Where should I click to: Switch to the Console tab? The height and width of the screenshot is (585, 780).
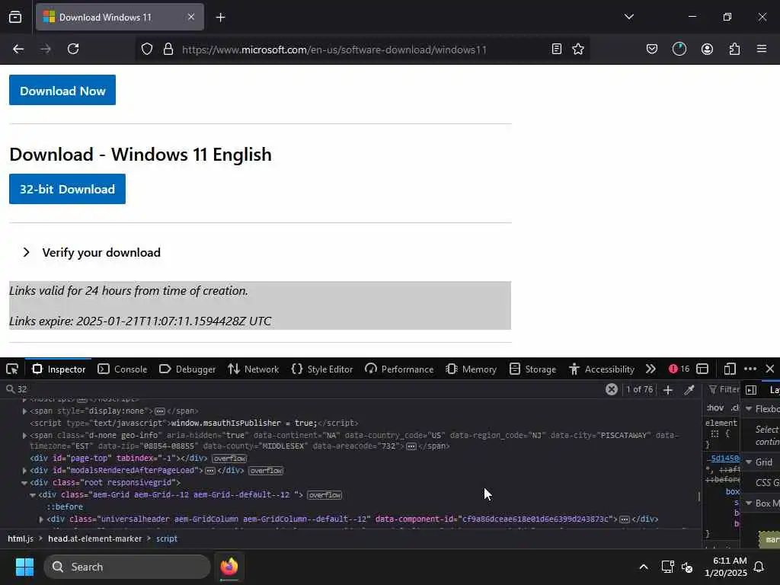tap(123, 369)
